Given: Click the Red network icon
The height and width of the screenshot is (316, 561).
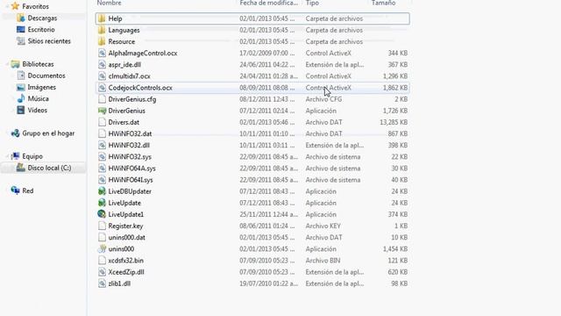Looking at the screenshot, I should (15, 190).
